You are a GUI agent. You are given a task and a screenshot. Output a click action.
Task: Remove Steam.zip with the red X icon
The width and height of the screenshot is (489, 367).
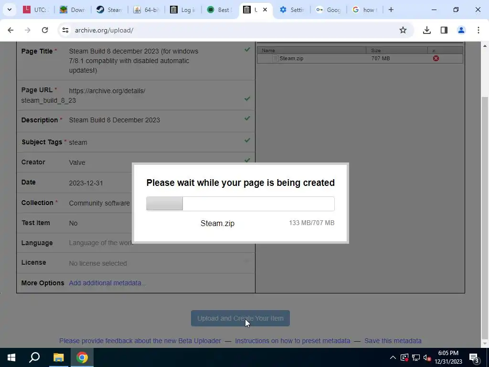(436, 58)
